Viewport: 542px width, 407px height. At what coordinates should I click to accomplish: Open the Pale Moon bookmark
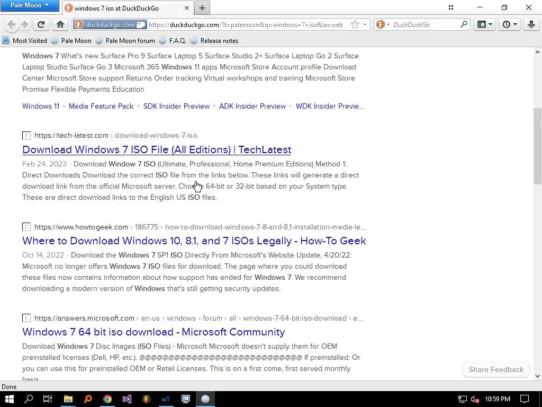[71, 40]
